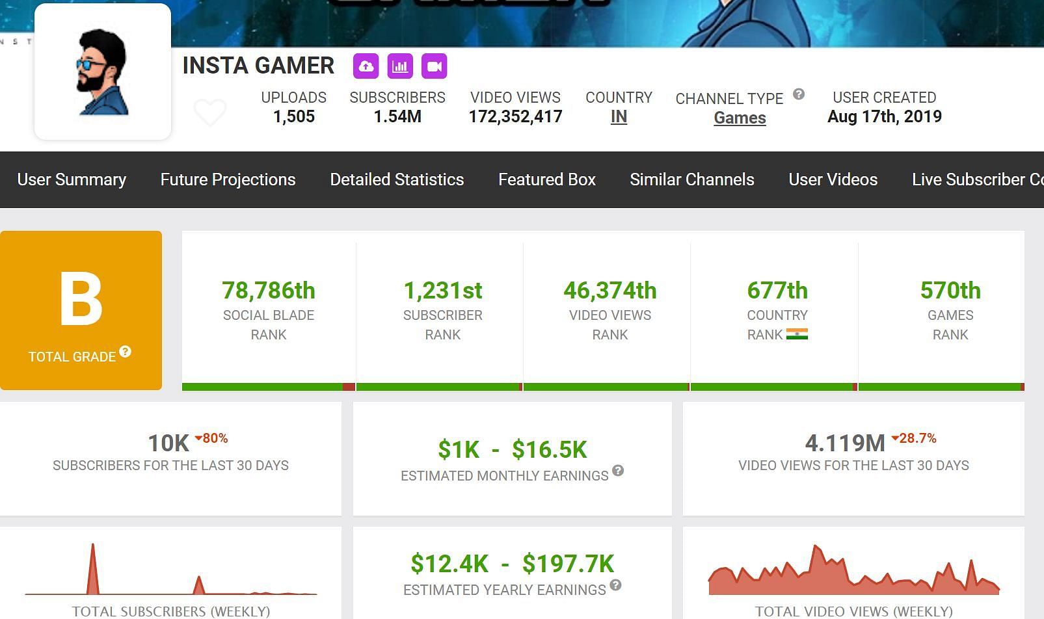The width and height of the screenshot is (1044, 619).
Task: Click the 80% subscriber decrease indicator
Action: (x=211, y=438)
